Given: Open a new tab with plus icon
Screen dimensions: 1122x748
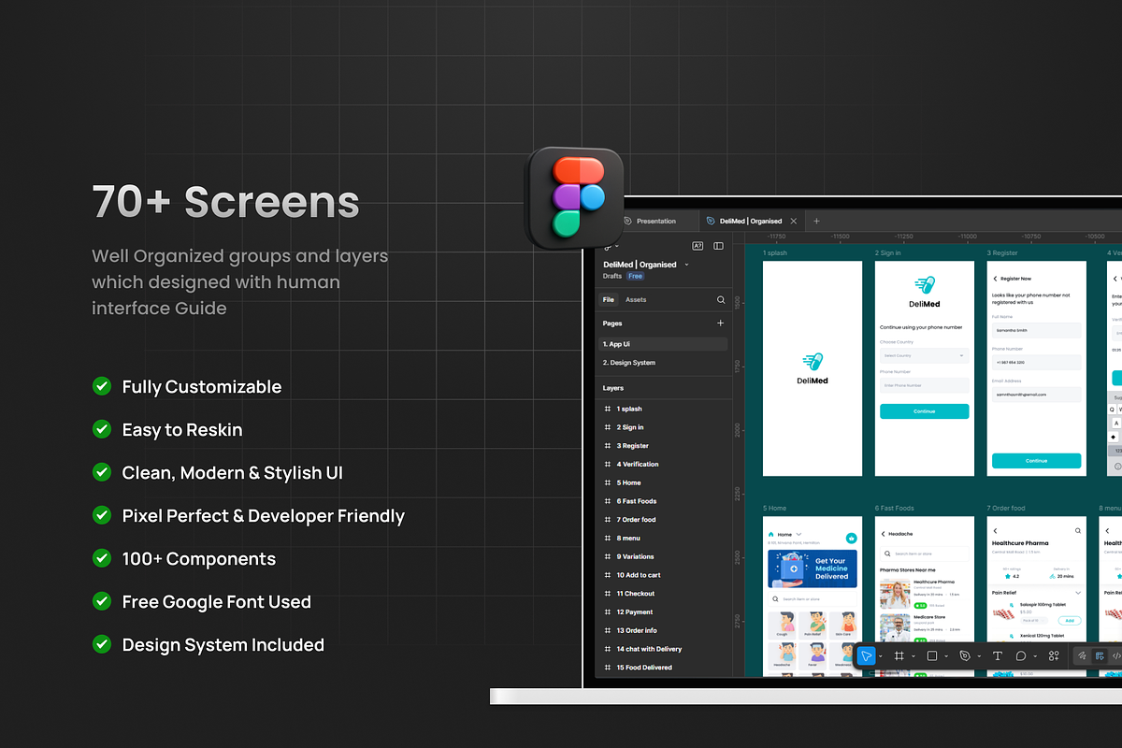Looking at the screenshot, I should (x=816, y=222).
